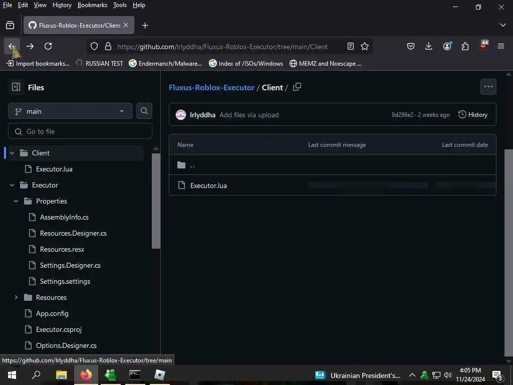Open App.config in the file tree
This screenshot has width=513, height=385.
52,313
